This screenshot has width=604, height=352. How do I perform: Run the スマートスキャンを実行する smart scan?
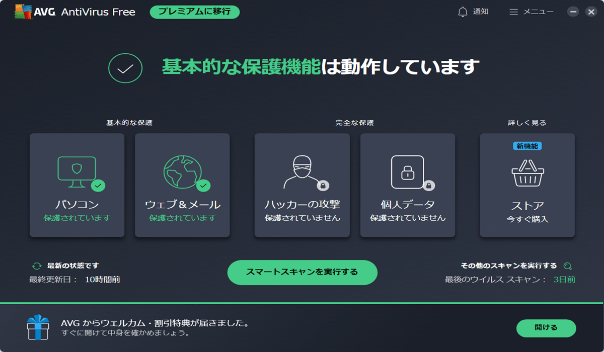pyautogui.click(x=302, y=273)
